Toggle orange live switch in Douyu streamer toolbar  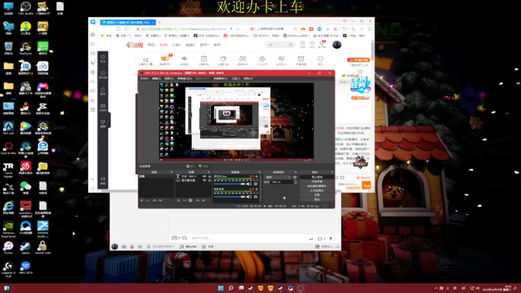point(165,59)
